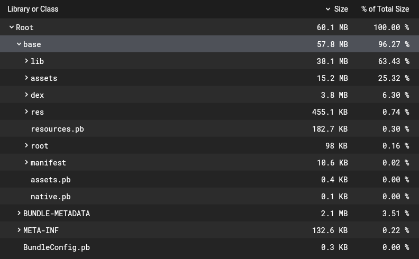Screen dimensions: 419x259
Task: Expand the res folder chevron
Action: 26,112
